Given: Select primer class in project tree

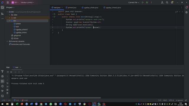Looking at the screenshot, I should click(x=18, y=24).
